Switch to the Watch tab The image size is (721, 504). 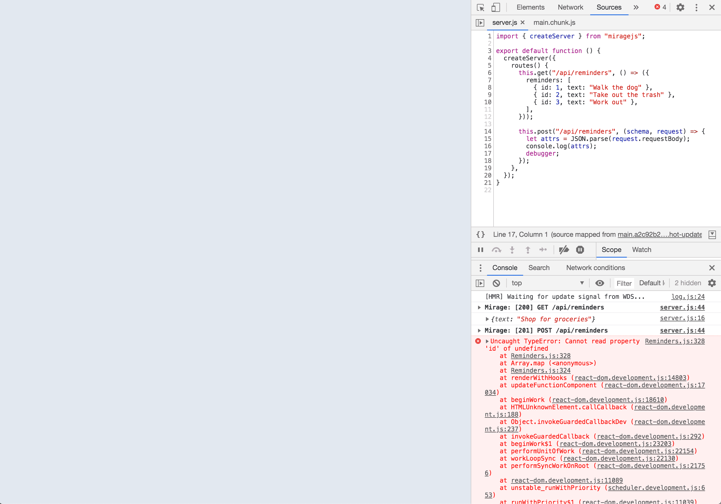pos(642,250)
